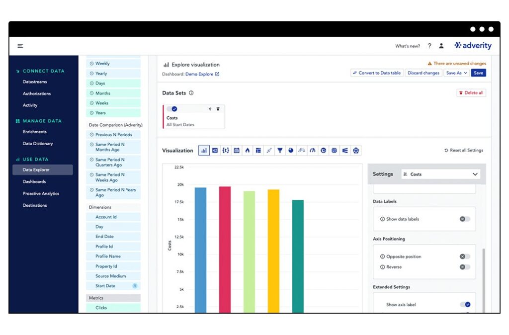Click Discard changes button

point(424,73)
